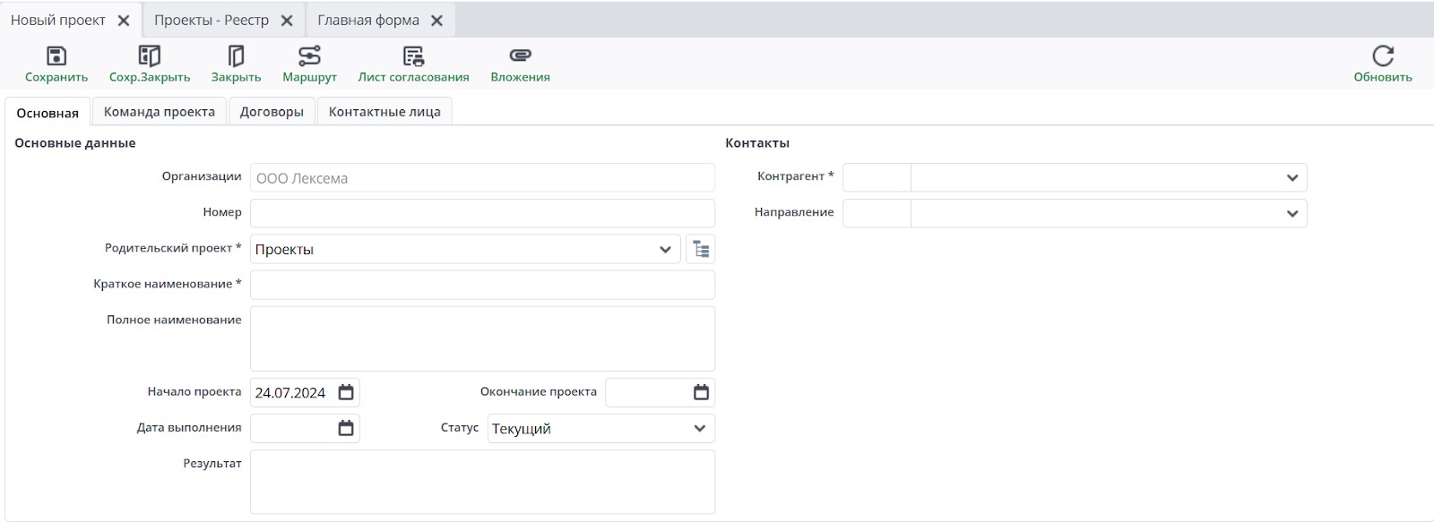The height and width of the screenshot is (522, 1434).
Task: Open the Контактные лица tab
Action: click(x=384, y=112)
